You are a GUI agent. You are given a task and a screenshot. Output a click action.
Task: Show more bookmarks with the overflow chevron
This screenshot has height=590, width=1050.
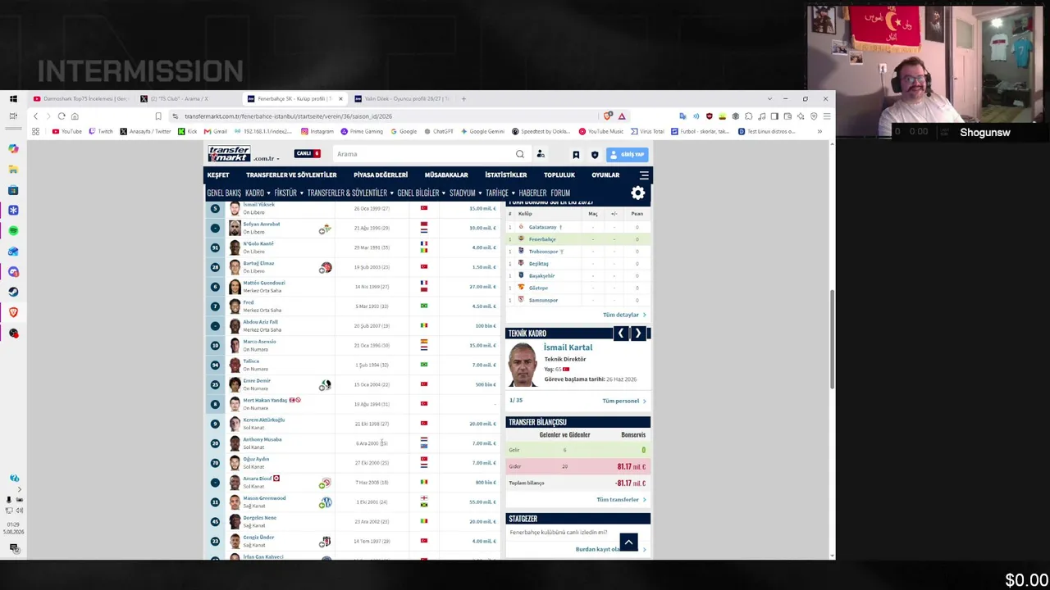tap(819, 131)
